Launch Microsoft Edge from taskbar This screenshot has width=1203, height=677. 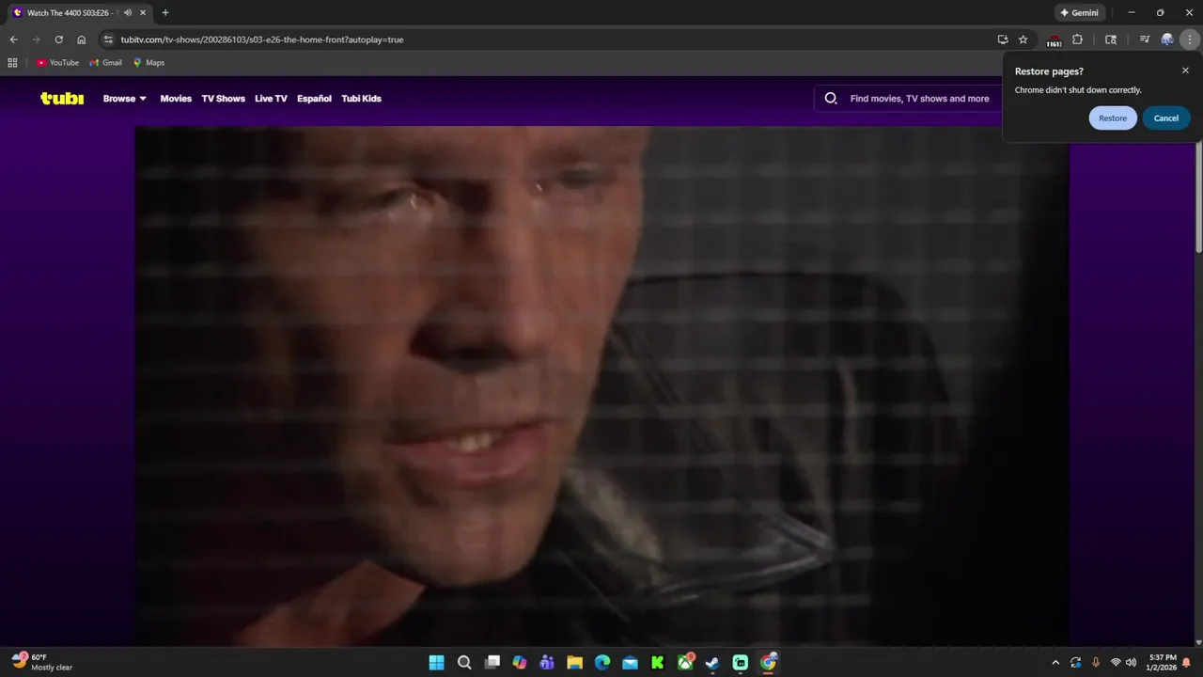(x=602, y=663)
